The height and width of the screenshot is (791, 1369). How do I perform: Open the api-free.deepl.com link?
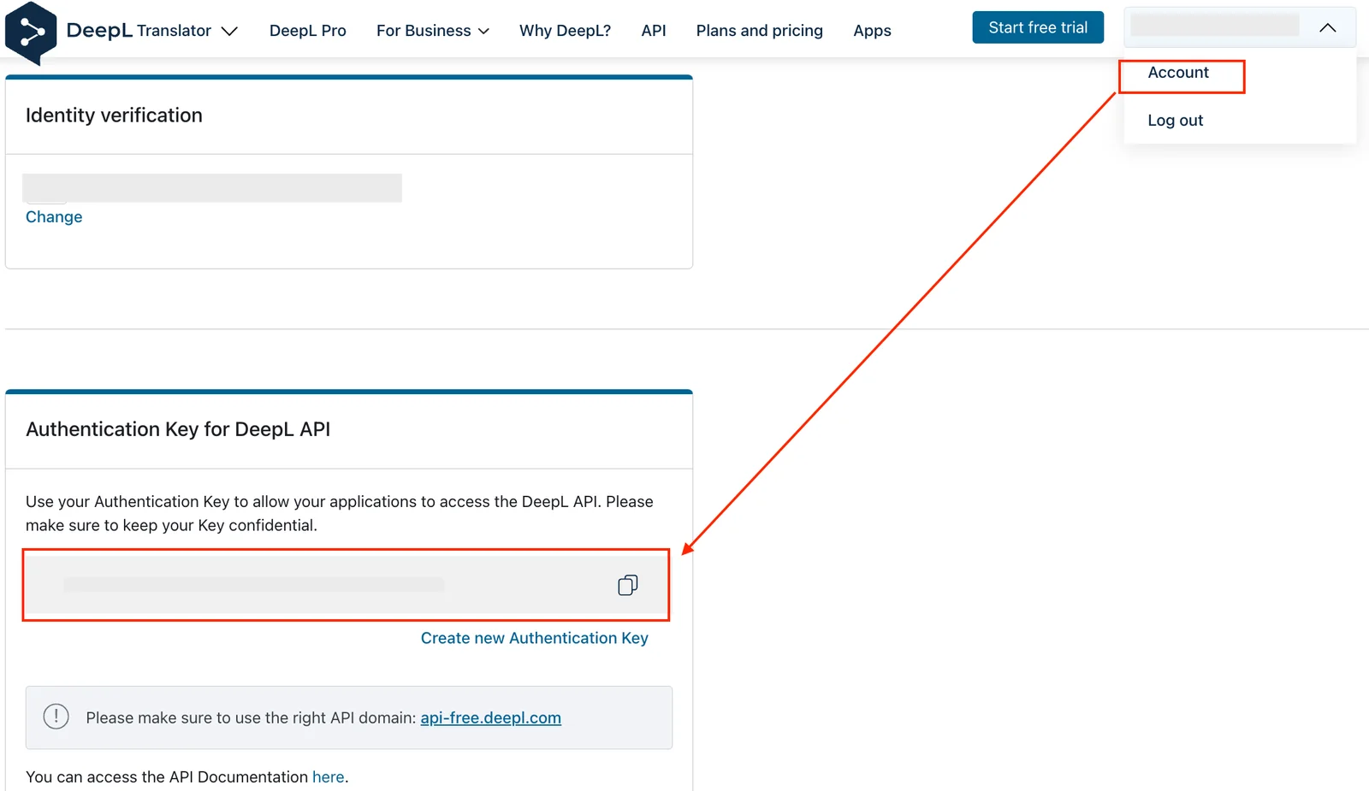[x=490, y=717]
